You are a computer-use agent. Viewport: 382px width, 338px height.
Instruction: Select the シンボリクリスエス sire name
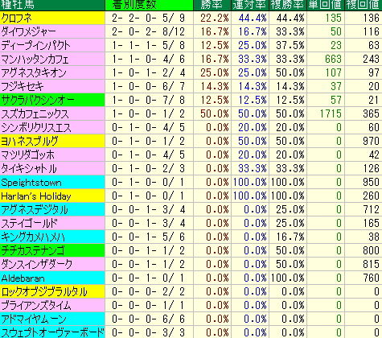[36, 127]
